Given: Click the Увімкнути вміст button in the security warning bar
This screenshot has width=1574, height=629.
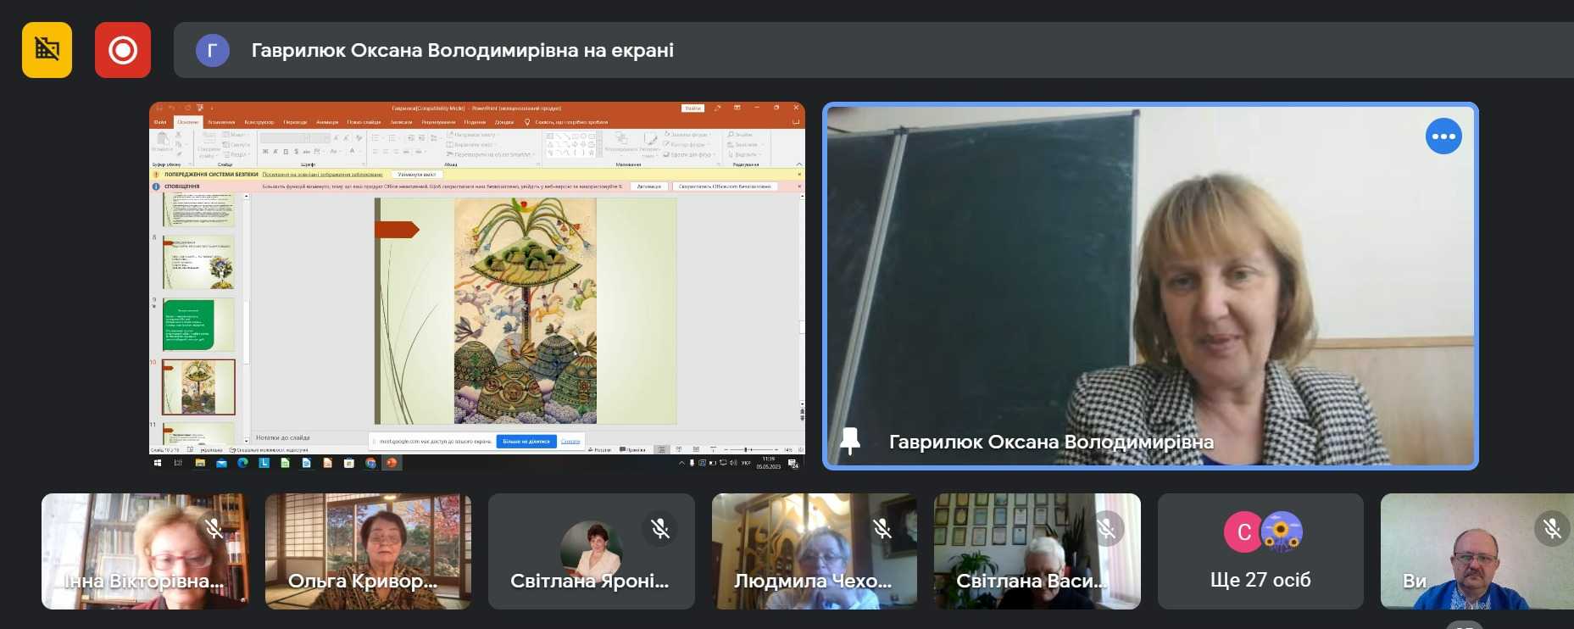Looking at the screenshot, I should point(416,175).
